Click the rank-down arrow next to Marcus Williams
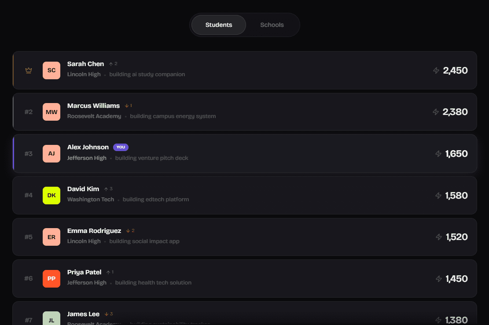 pos(128,105)
